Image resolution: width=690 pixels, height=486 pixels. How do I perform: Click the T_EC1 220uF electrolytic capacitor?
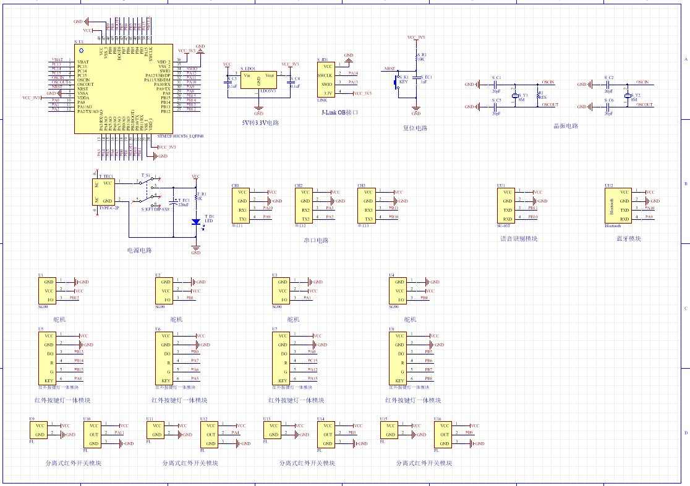(x=174, y=204)
